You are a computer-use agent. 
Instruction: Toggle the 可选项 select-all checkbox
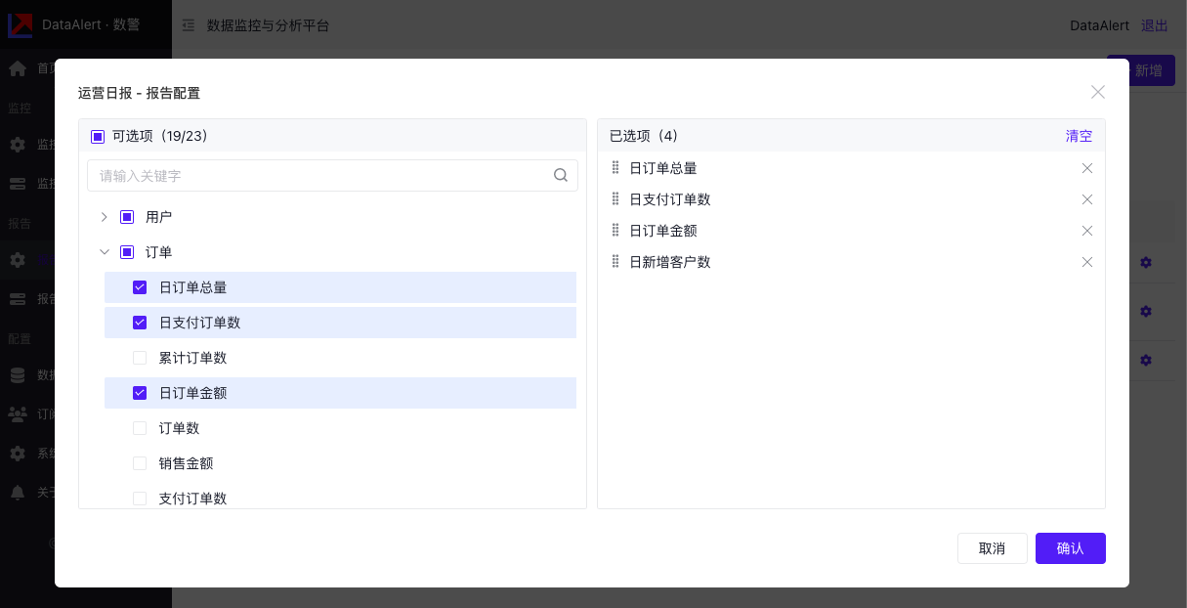click(x=98, y=137)
